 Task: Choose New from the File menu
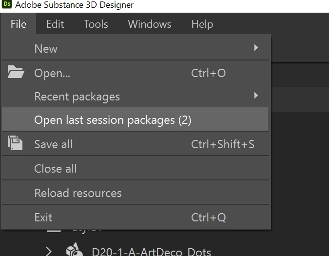pos(135,48)
